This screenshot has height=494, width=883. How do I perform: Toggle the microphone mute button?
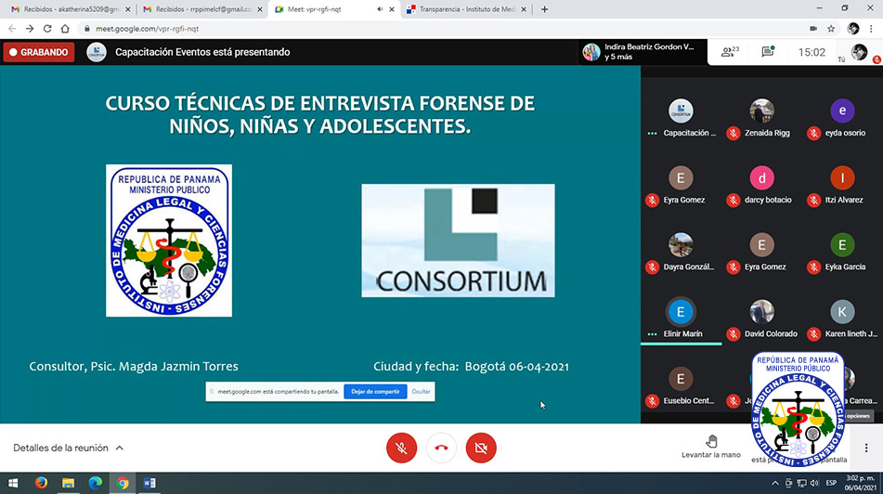coord(401,448)
